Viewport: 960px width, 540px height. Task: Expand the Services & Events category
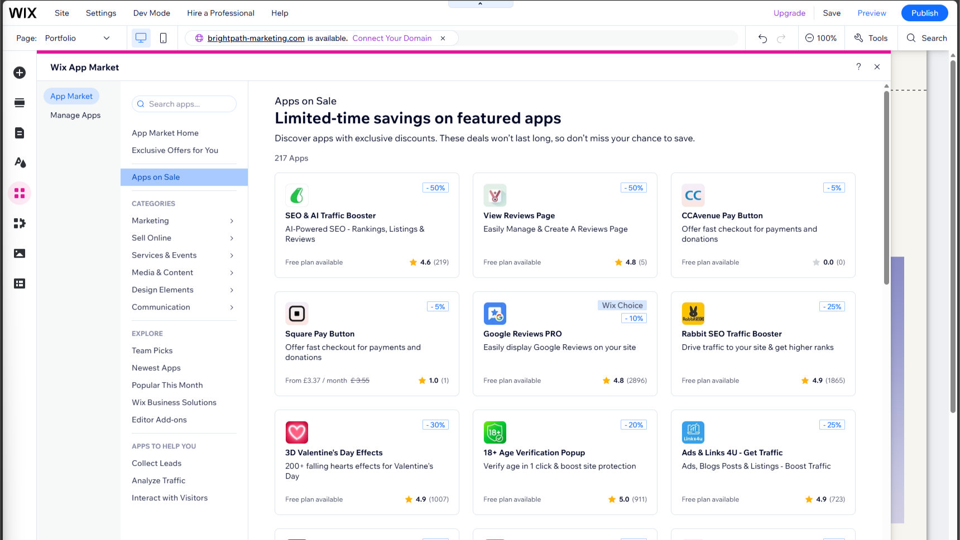(184, 255)
